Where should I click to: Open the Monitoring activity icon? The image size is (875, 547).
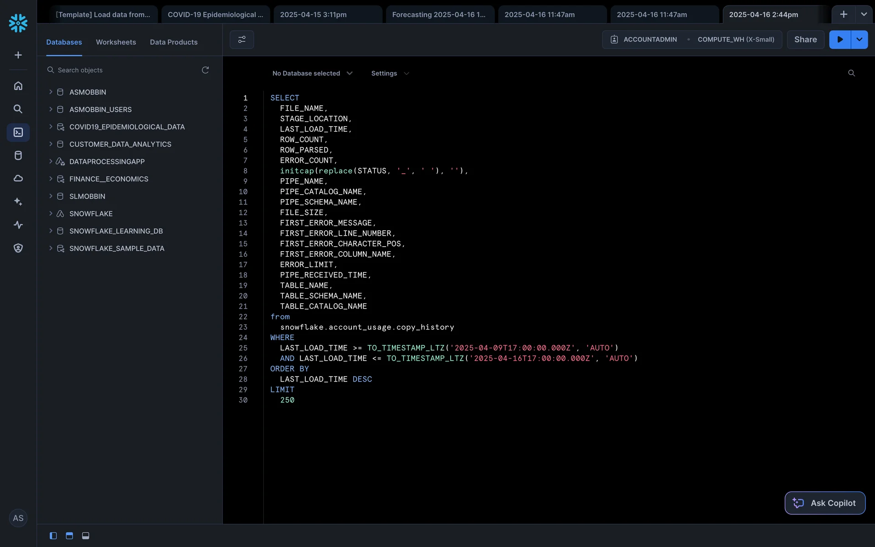pos(18,225)
